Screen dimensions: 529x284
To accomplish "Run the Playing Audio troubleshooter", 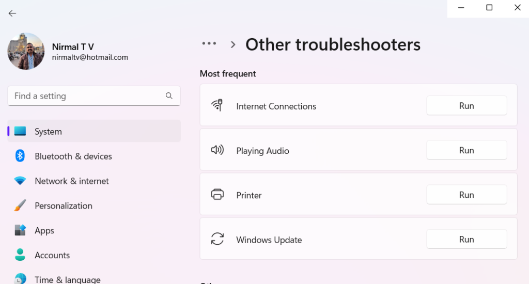I will [x=466, y=150].
